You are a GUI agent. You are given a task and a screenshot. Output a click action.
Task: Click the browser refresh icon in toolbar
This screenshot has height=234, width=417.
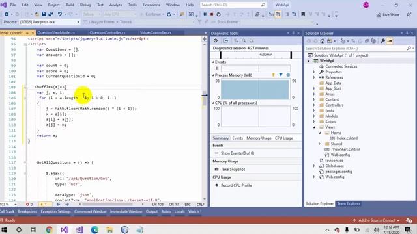coord(169,14)
